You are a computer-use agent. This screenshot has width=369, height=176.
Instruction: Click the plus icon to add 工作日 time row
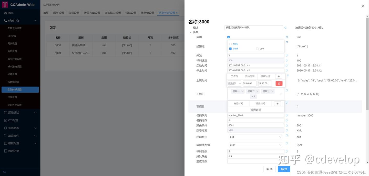pos(278,76)
